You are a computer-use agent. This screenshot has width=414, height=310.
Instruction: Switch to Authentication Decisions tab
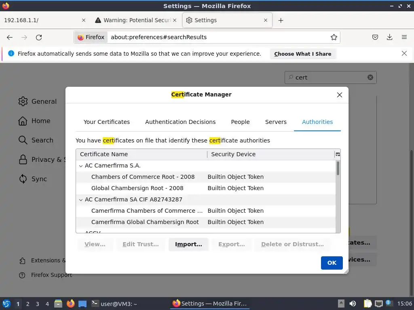click(x=180, y=122)
